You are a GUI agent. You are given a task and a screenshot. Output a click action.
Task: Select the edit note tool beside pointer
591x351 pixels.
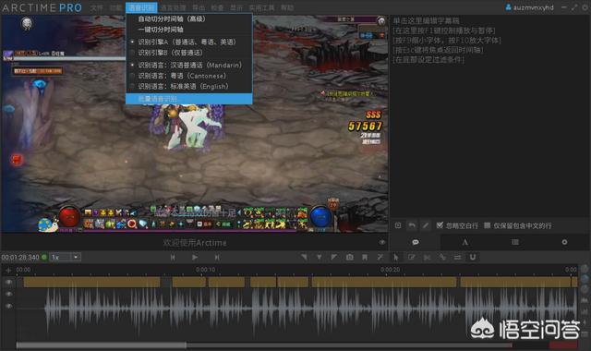[411, 257]
